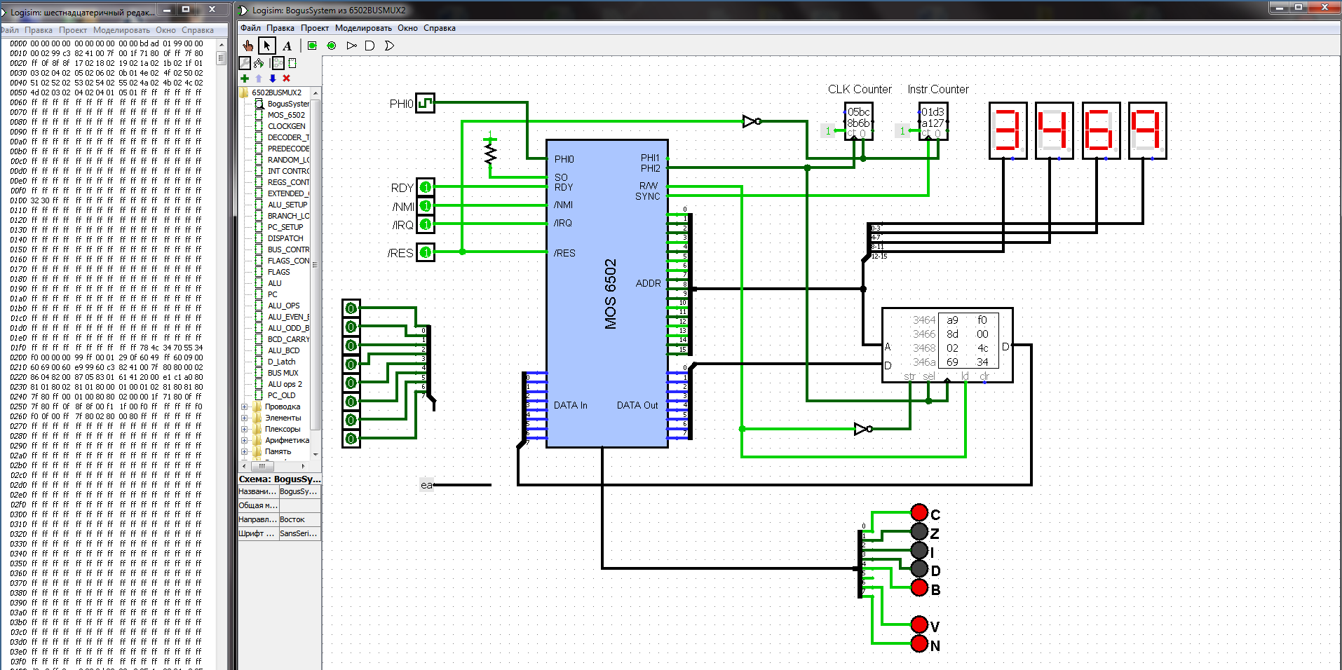
Task: Toggle the RDY input pin
Action: point(426,187)
